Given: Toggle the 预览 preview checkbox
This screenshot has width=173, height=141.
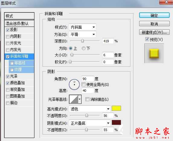Looking at the screenshot, I should coord(147,39).
